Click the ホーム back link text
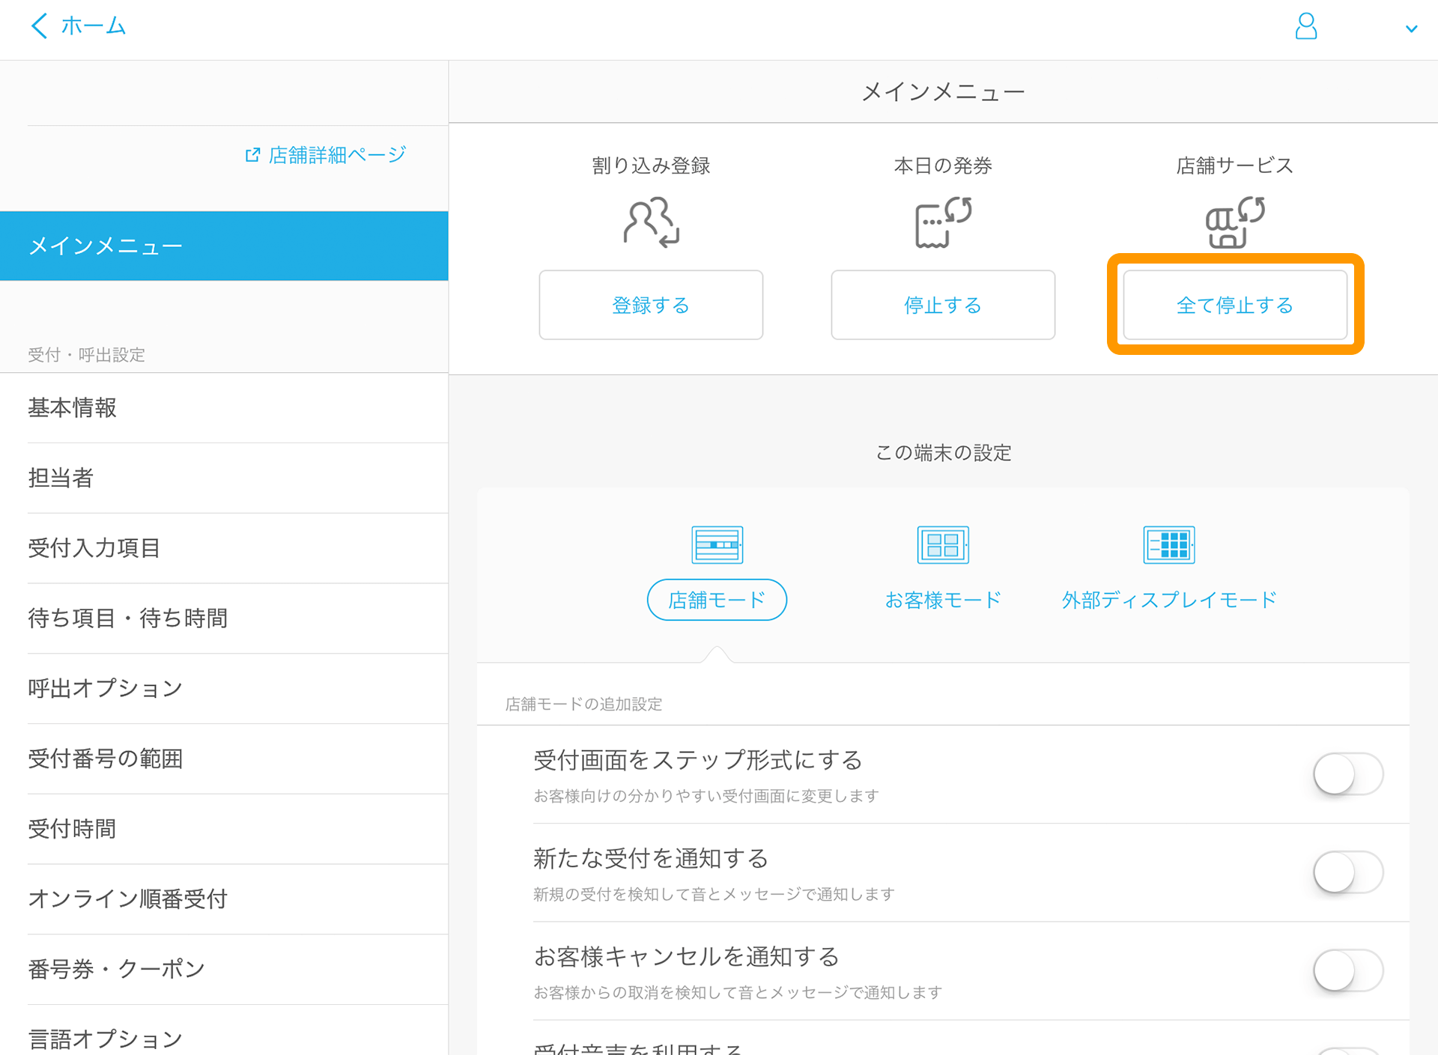Screen dimensions: 1438x1055 94,26
